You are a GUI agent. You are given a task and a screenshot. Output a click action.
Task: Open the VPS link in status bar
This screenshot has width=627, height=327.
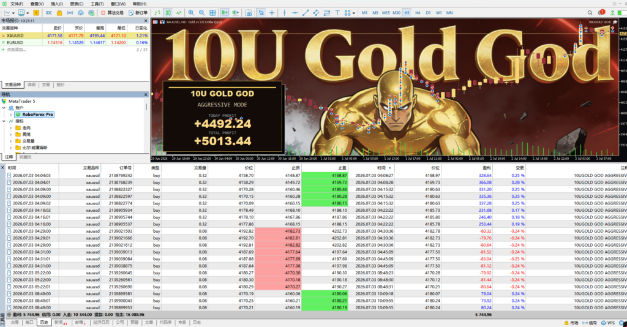[608, 323]
